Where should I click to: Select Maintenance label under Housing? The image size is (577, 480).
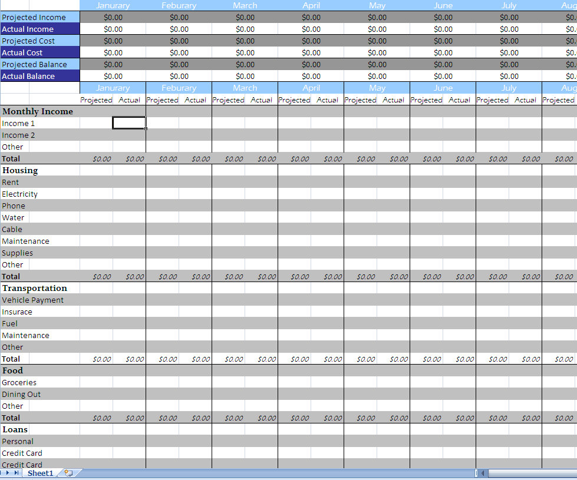click(x=25, y=241)
